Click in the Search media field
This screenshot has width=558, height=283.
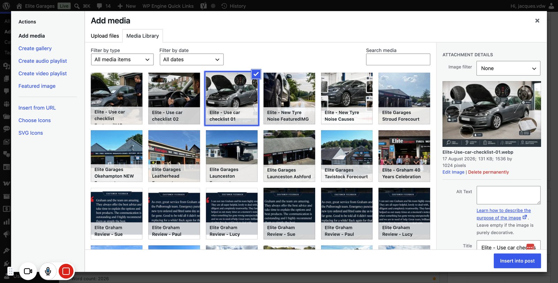(x=398, y=59)
